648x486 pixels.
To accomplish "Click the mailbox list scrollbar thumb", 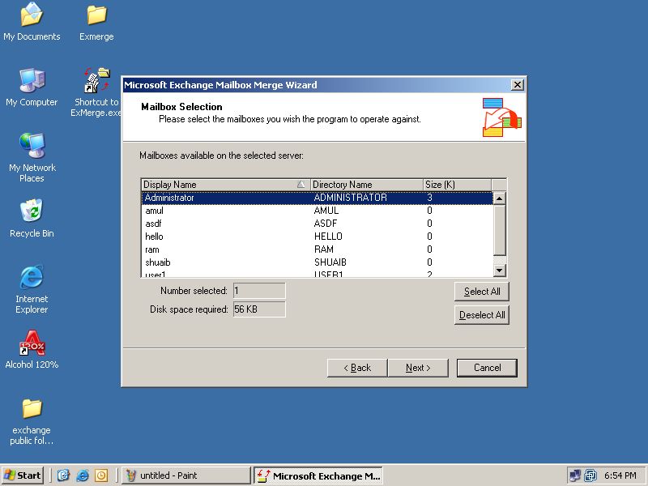I will pos(500,230).
